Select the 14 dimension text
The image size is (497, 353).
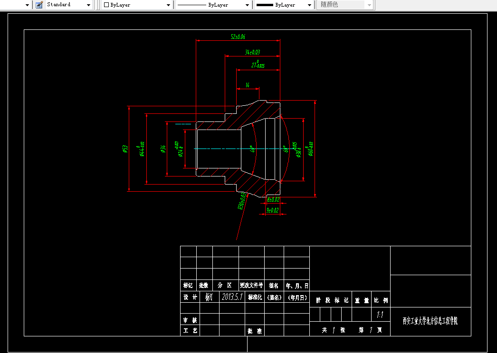[x=247, y=85]
